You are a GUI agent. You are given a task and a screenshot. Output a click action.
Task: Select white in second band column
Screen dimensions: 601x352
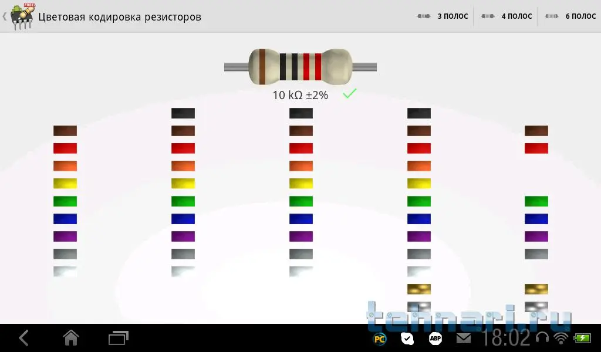183,272
